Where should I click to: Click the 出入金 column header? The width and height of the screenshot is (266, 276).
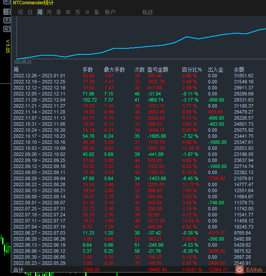[x=215, y=70]
